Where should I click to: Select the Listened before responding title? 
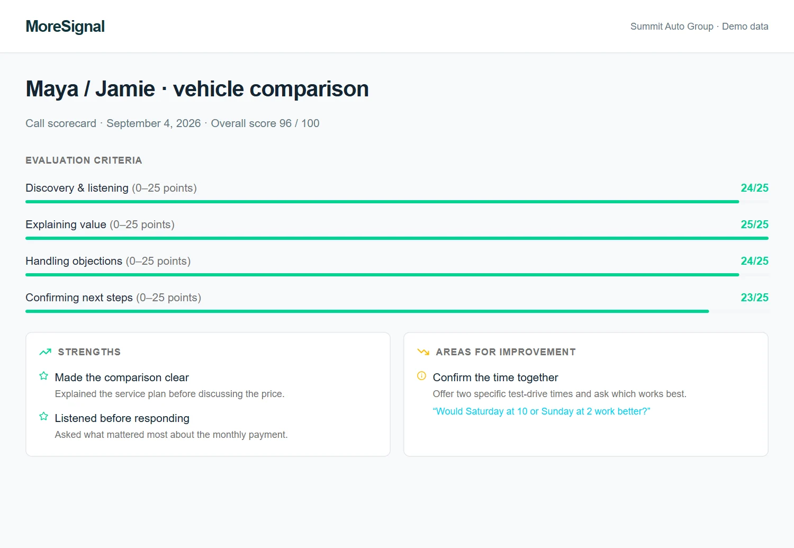click(x=122, y=418)
